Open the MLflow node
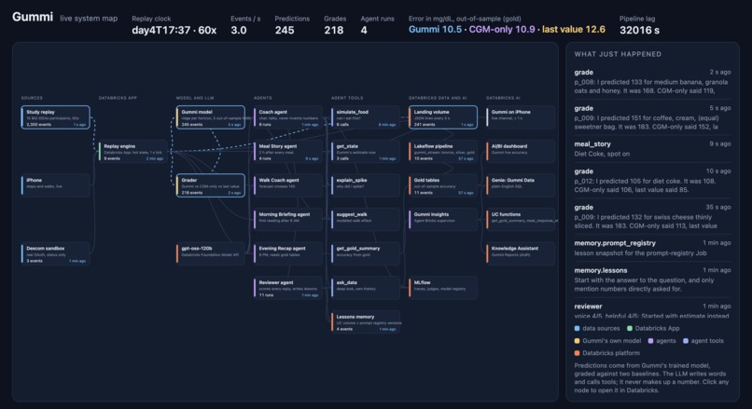Image resolution: width=752 pixels, height=409 pixels. [443, 287]
